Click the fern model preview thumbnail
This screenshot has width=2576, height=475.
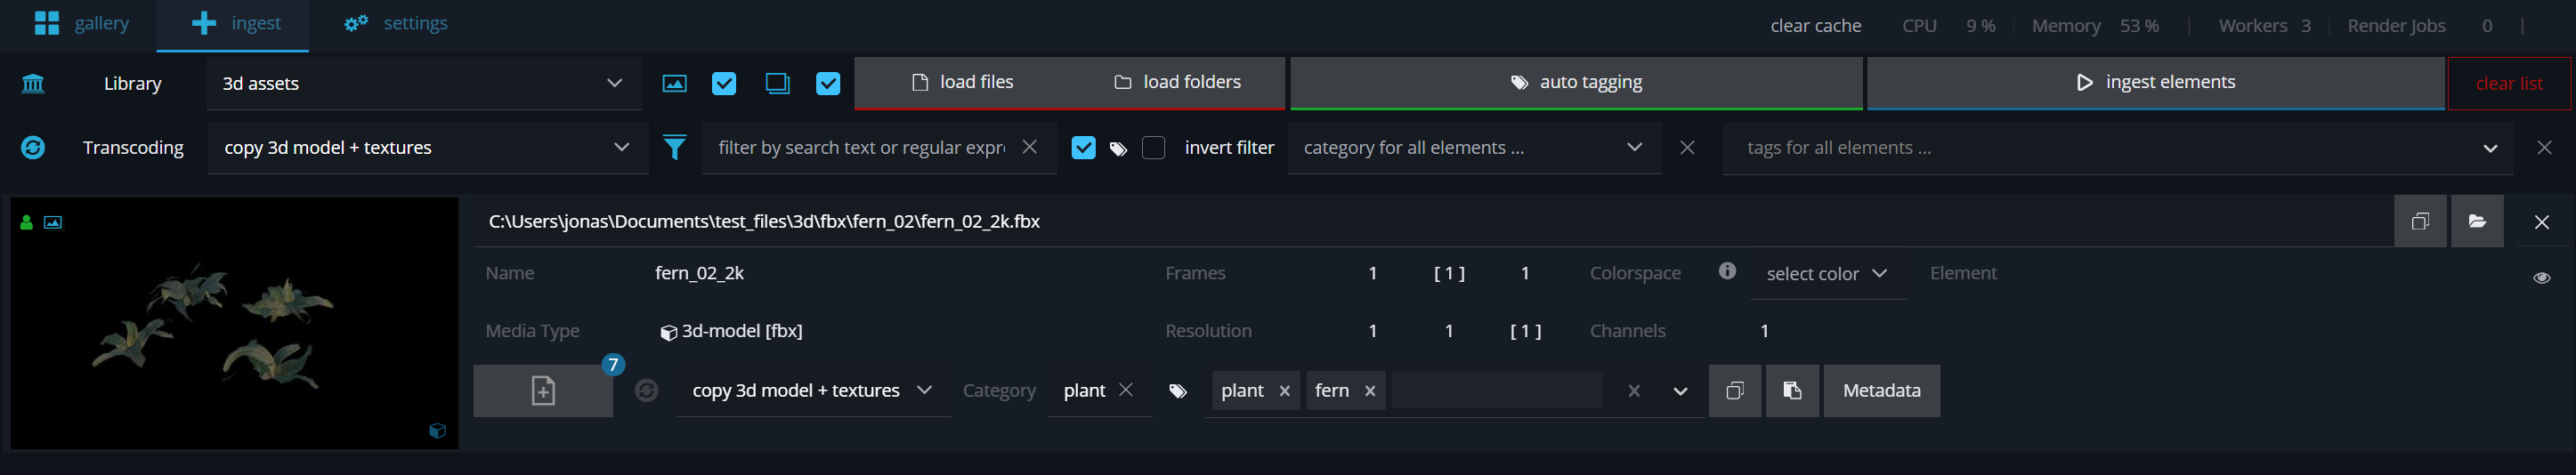coord(234,322)
